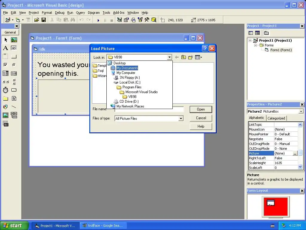This screenshot has width=306, height=230.
Task: Switch to the Categorized properties tab
Action: (x=276, y=118)
